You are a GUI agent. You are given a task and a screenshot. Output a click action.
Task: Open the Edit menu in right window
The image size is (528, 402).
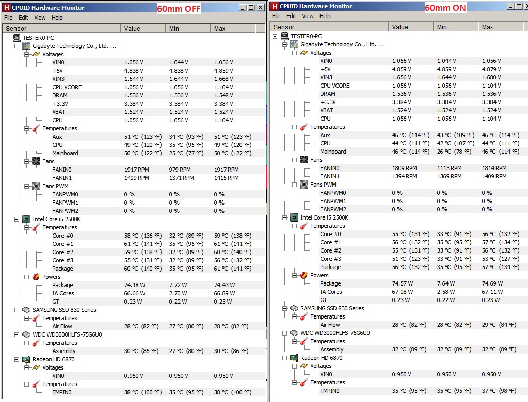pyautogui.click(x=291, y=16)
